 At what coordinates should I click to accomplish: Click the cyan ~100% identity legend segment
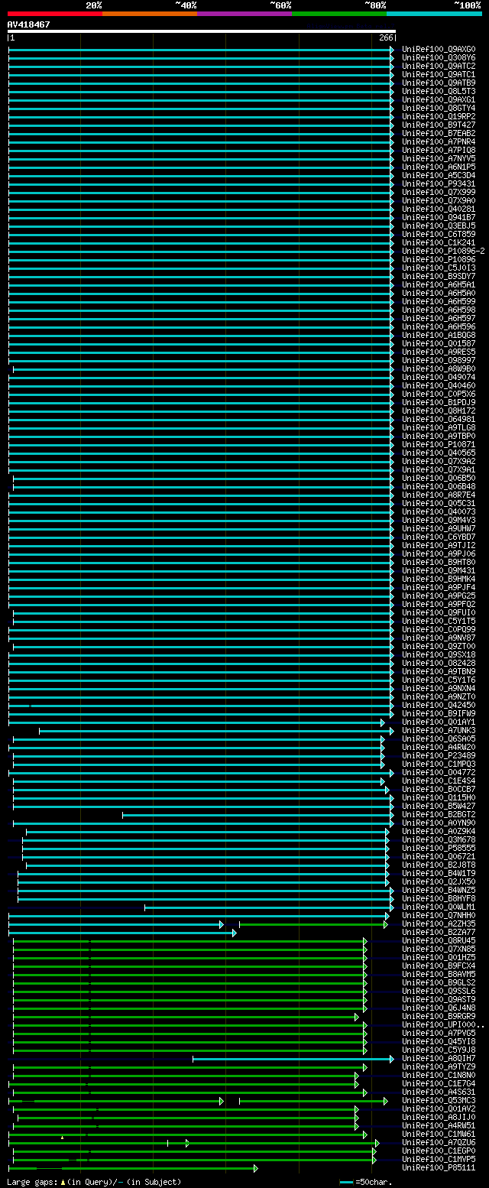[434, 13]
